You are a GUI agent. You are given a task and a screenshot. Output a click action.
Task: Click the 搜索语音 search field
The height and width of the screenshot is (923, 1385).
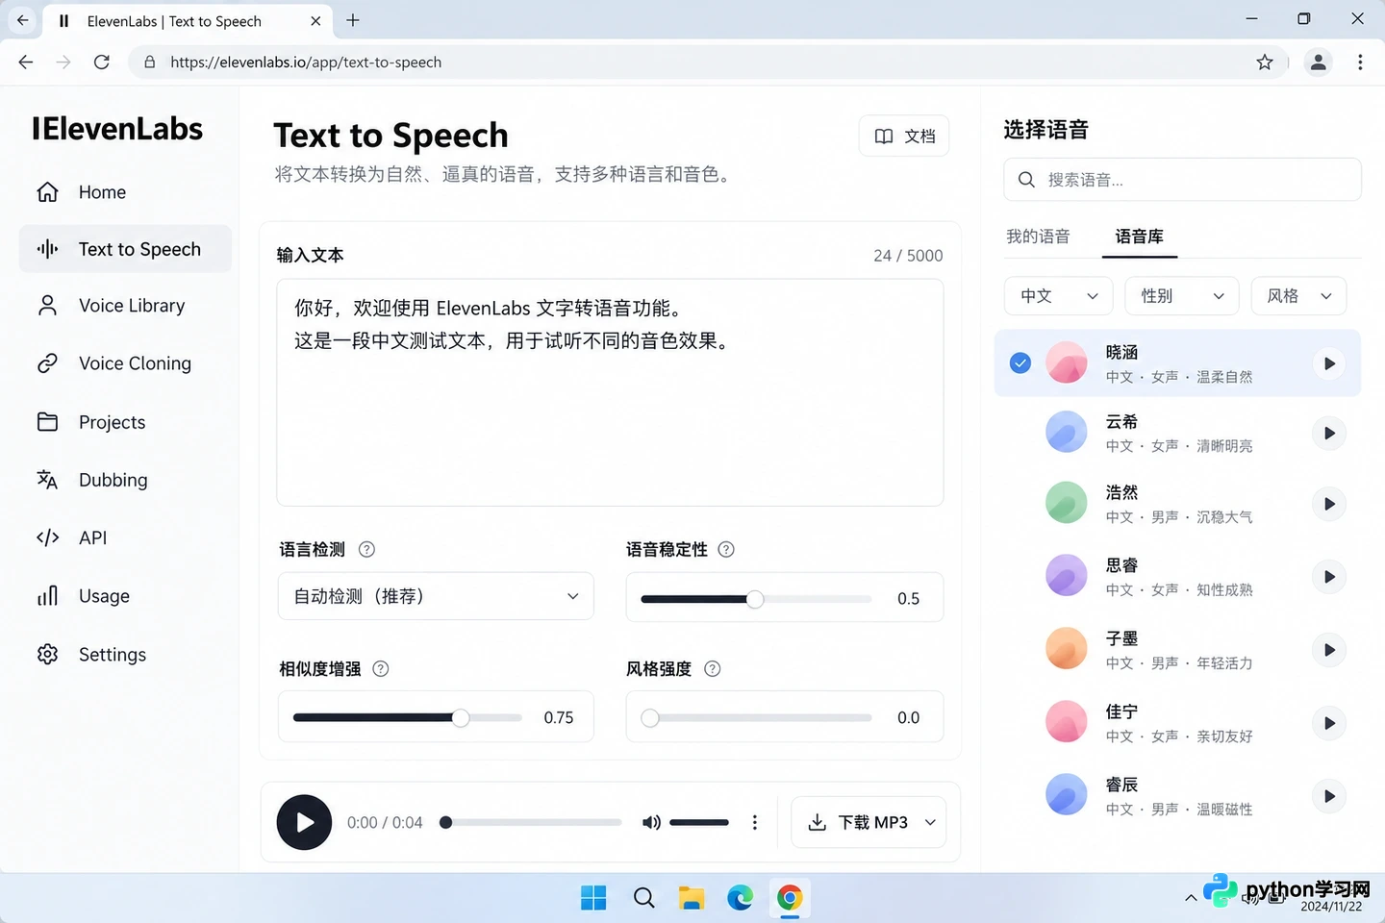pos(1182,180)
